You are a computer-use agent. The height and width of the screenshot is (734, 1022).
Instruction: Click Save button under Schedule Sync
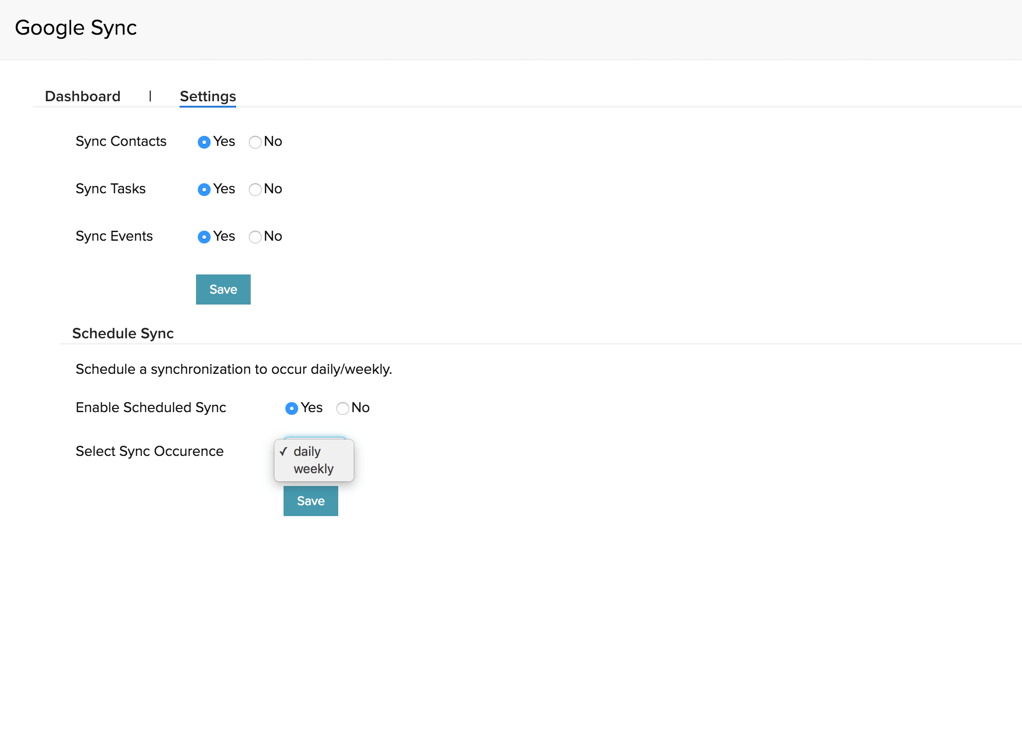(311, 501)
